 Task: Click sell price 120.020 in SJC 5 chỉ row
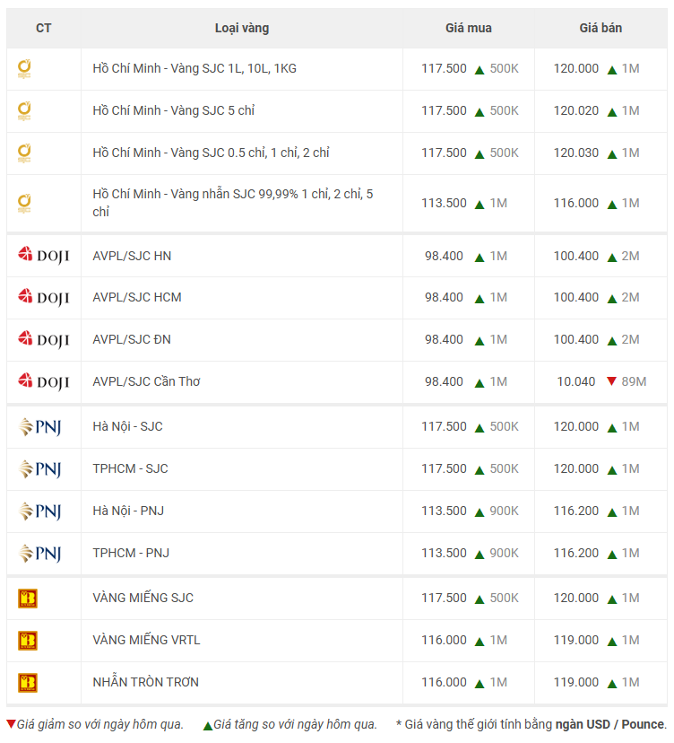pyautogui.click(x=576, y=111)
